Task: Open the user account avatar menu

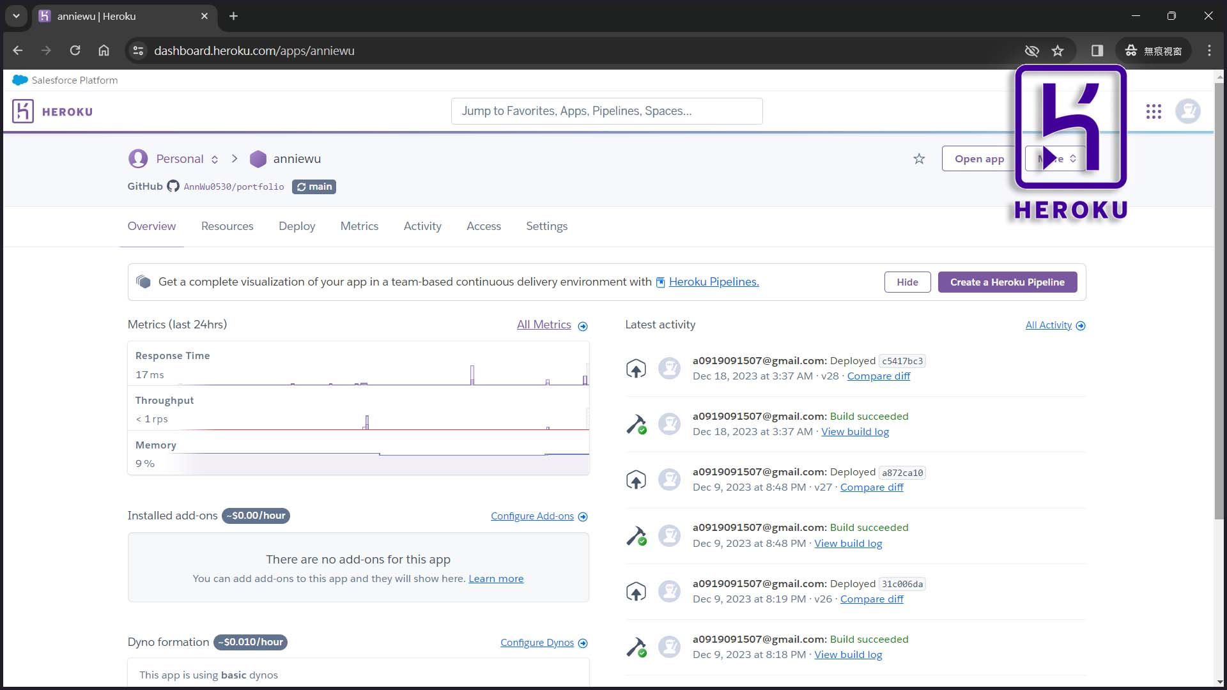Action: [1188, 112]
